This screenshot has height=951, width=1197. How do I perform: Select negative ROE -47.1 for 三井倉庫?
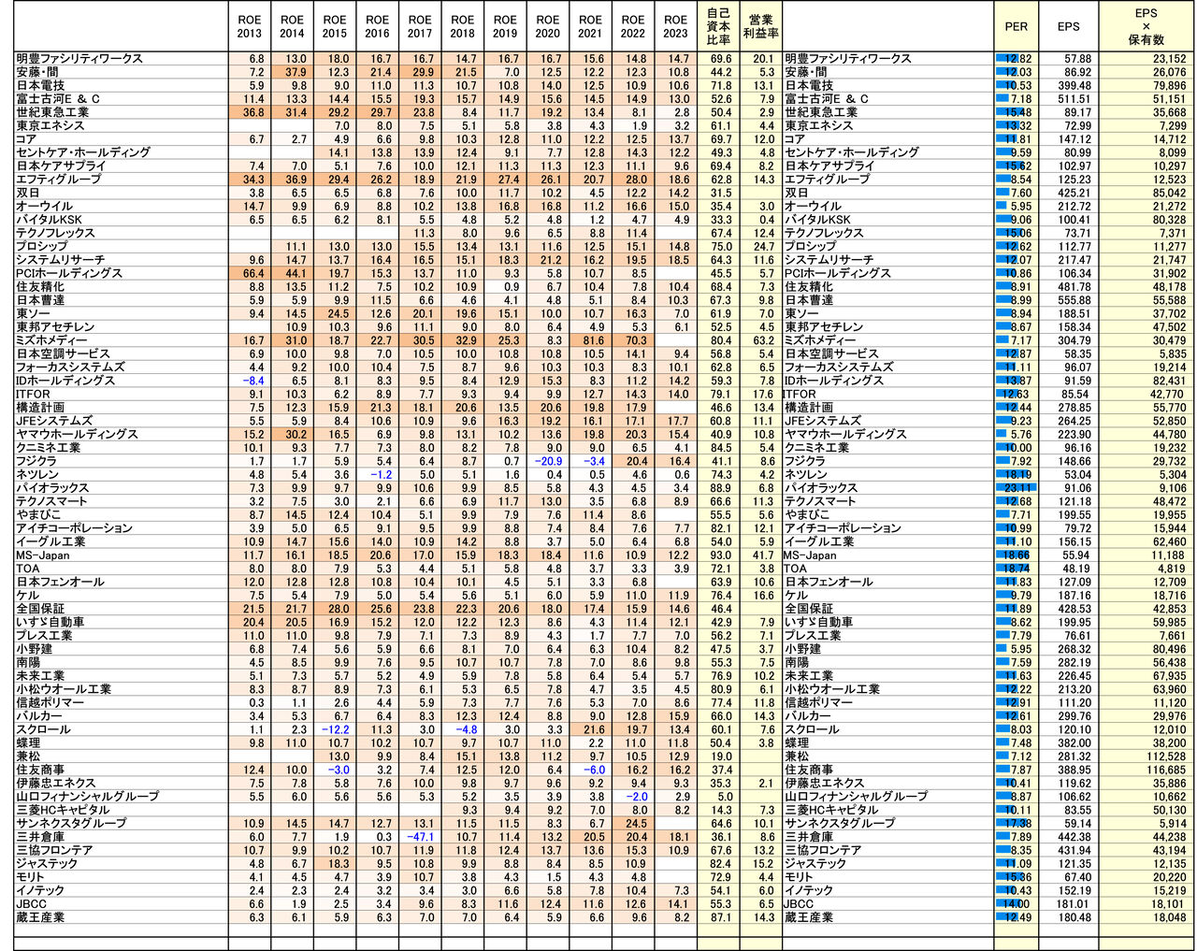(419, 837)
